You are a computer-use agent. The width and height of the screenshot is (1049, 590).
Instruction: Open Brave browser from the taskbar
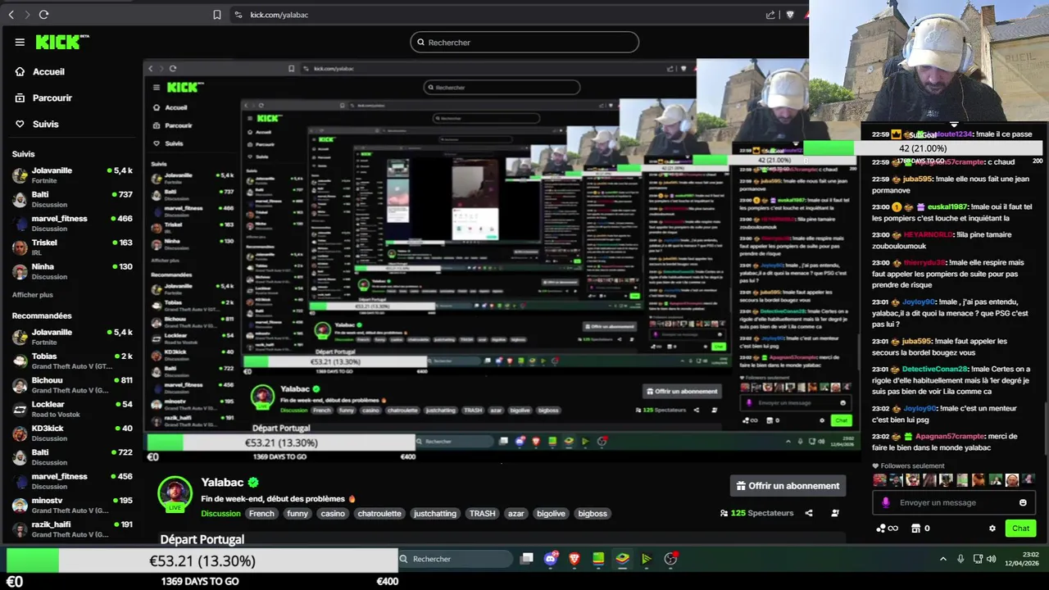click(x=574, y=559)
